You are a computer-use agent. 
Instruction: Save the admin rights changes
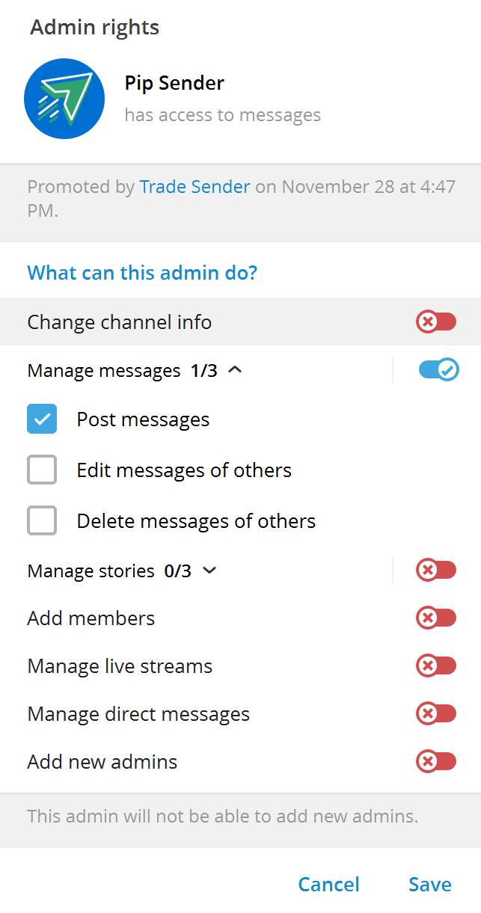[429, 884]
